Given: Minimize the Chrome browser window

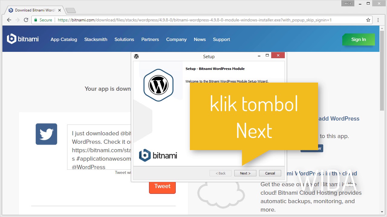Looking at the screenshot, I should click(x=359, y=3).
